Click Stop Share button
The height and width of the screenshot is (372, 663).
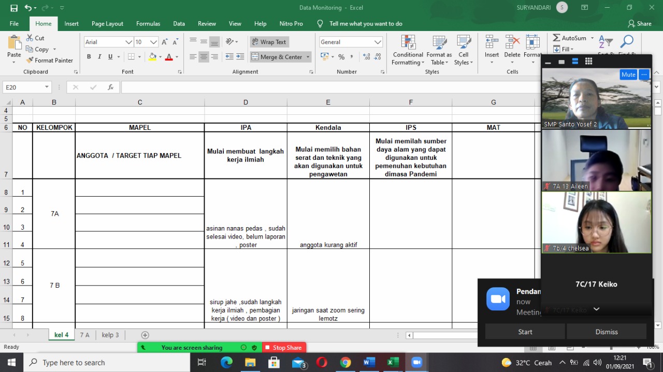coord(284,348)
